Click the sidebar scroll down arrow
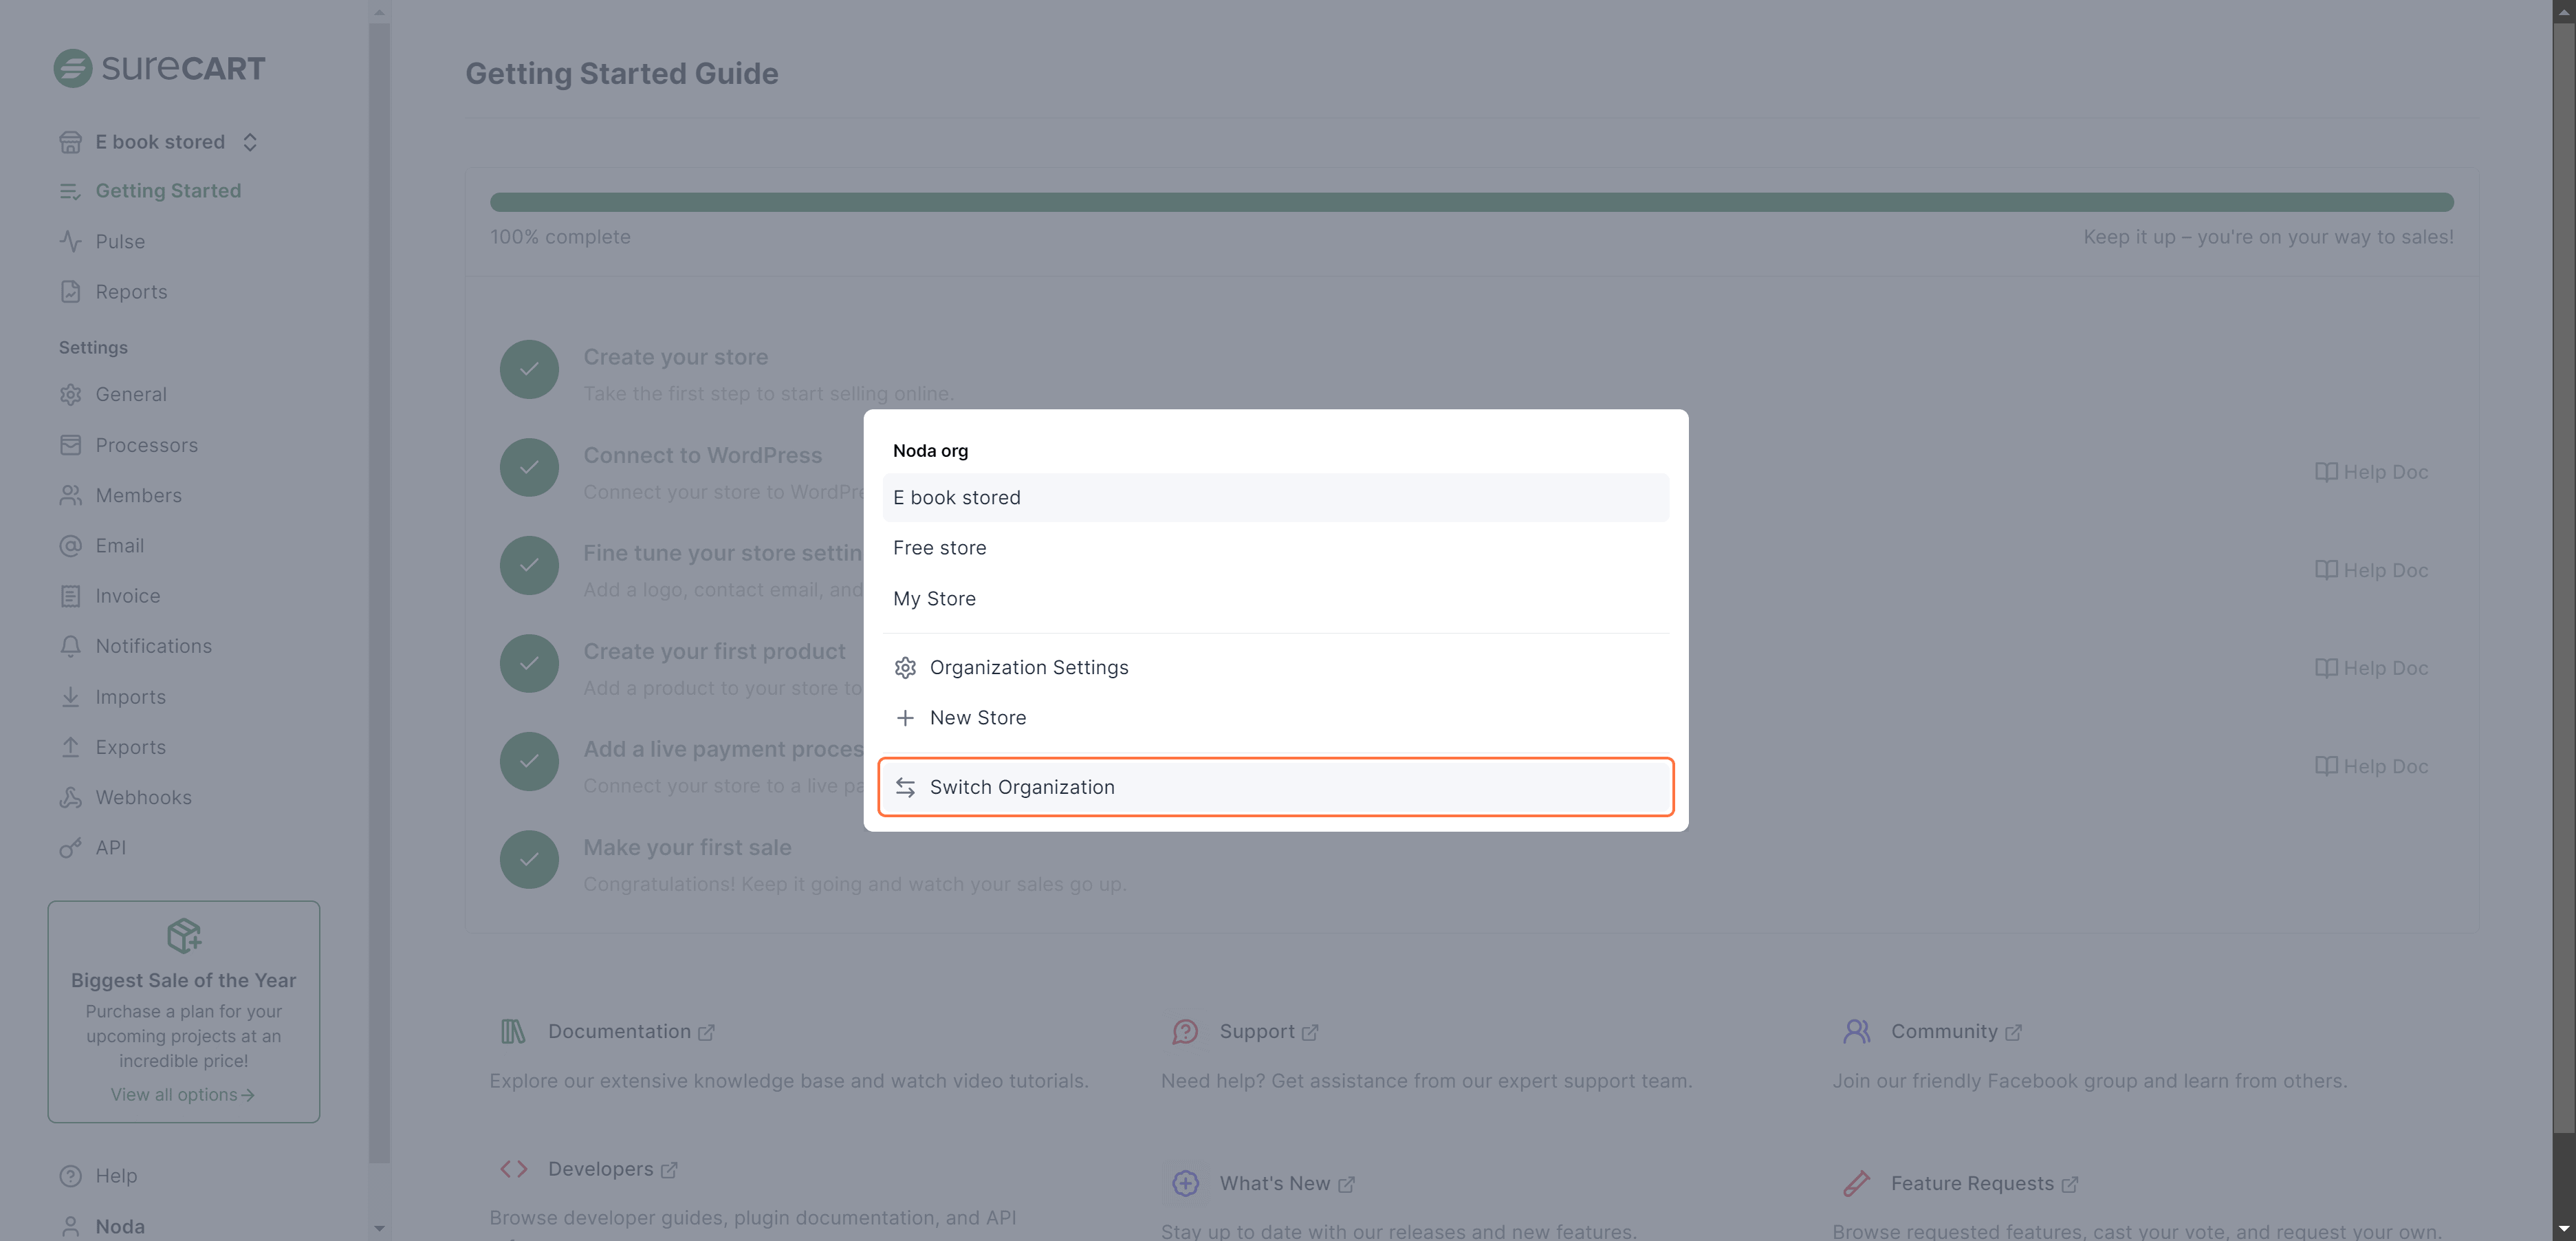Viewport: 2576px width, 1241px height. pyautogui.click(x=379, y=1227)
